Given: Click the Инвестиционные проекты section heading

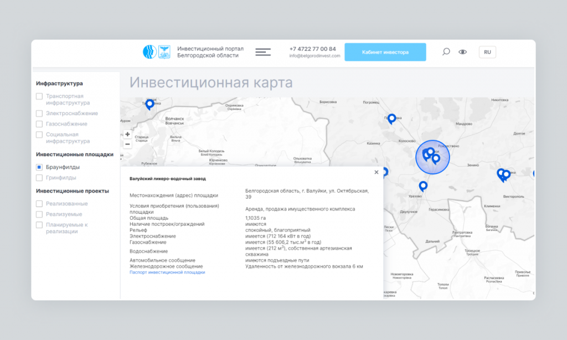Looking at the screenshot, I should [73, 191].
